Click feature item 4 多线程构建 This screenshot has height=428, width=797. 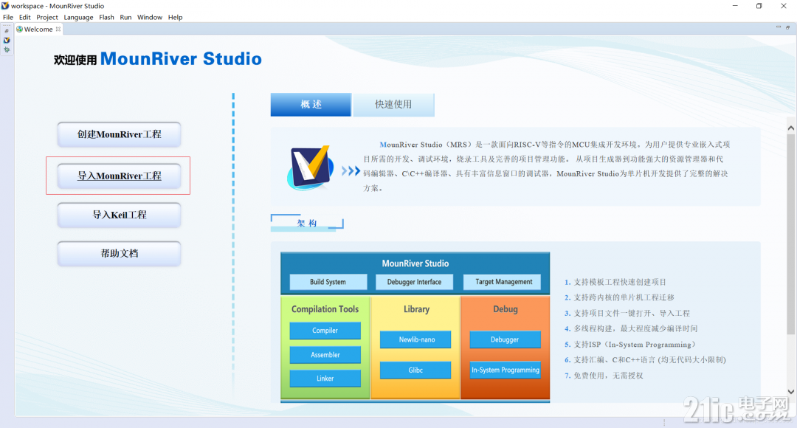coord(631,328)
